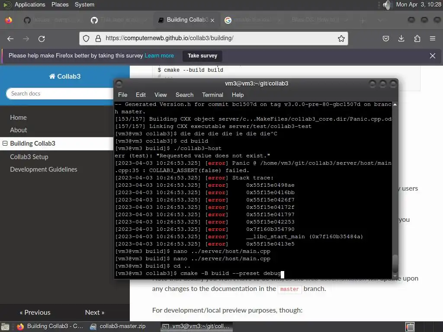Follow the Learn more survey link

(x=159, y=56)
